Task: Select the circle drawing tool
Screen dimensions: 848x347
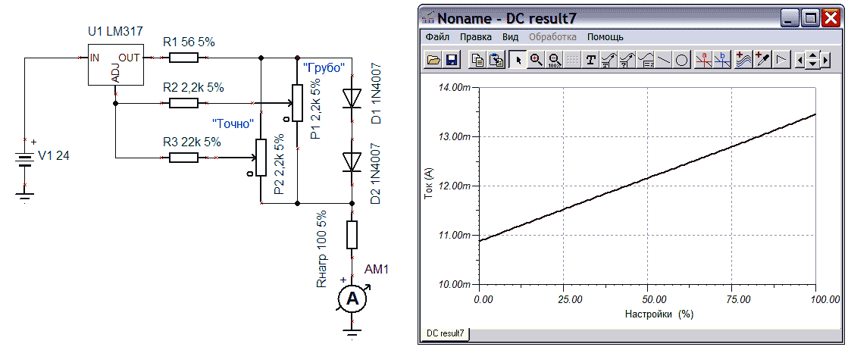Action: pos(681,61)
